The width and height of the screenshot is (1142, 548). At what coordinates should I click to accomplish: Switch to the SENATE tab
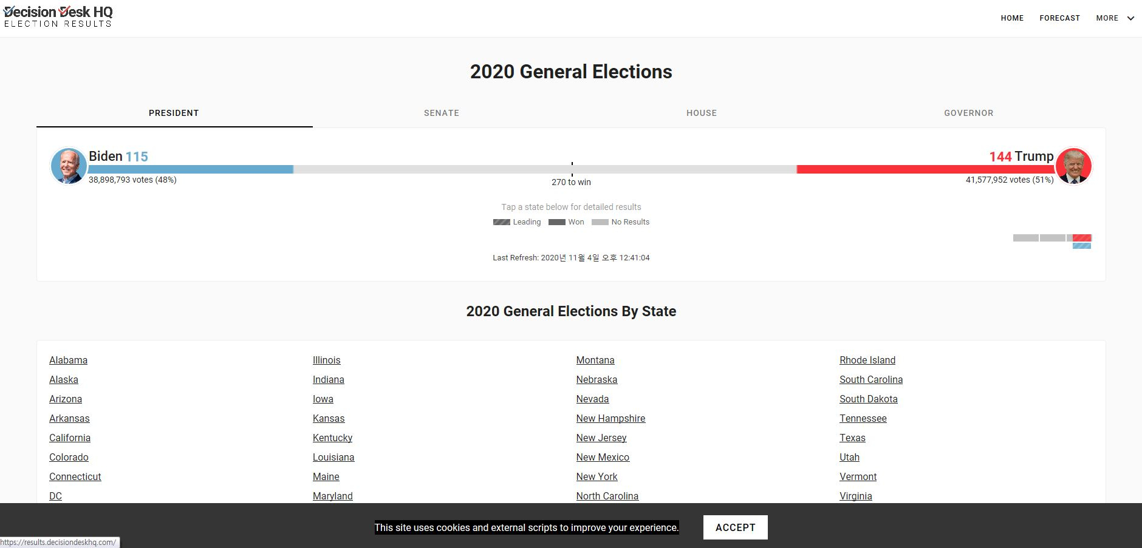(442, 113)
